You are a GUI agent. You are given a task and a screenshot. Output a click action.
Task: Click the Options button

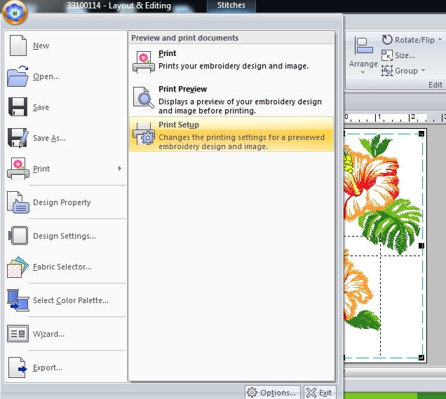tap(273, 393)
